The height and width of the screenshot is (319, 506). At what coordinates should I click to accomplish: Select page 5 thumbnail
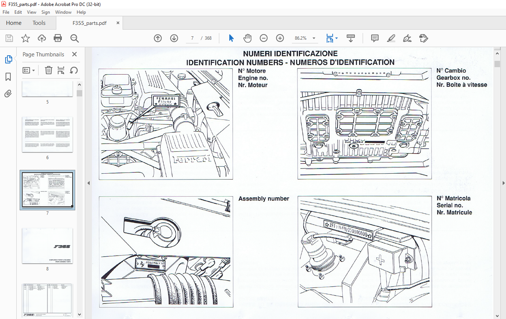(x=47, y=89)
